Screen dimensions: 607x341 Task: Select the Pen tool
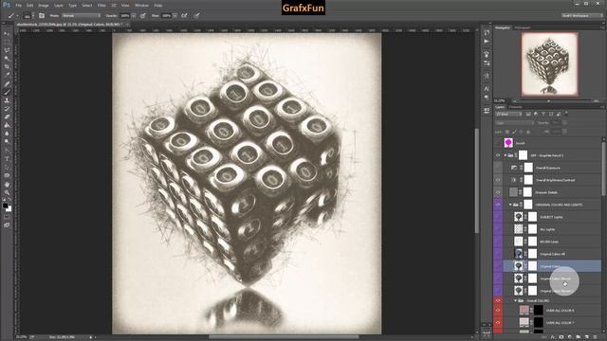pos(7,151)
